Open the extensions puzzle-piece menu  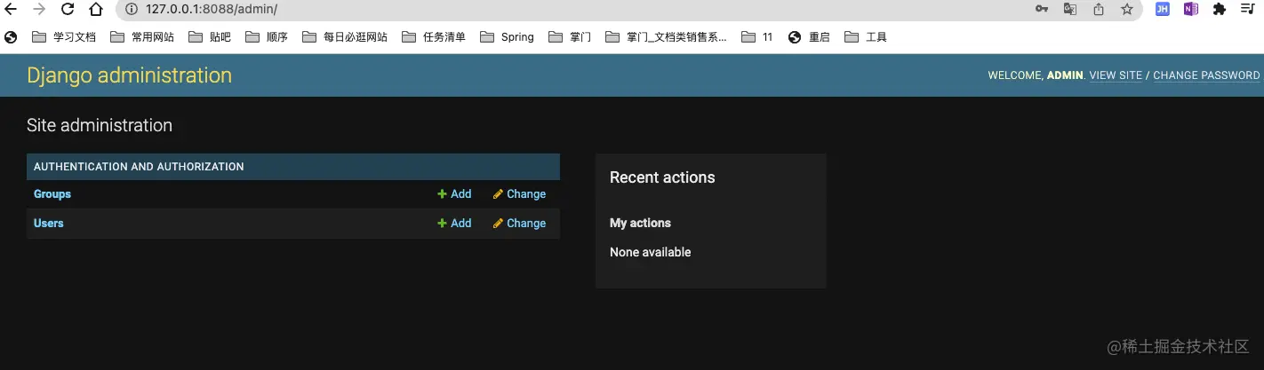pos(1220,9)
